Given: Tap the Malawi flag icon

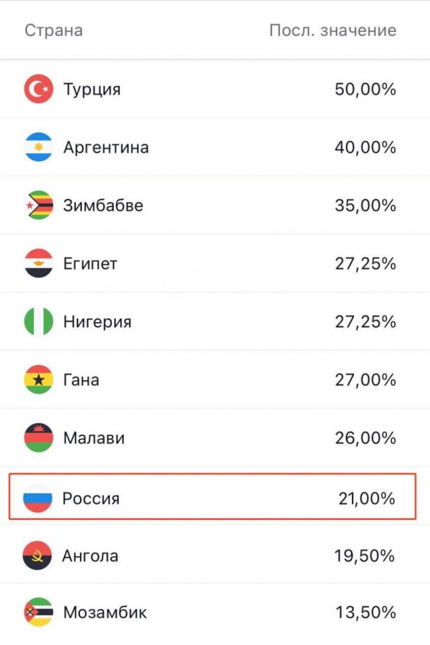Looking at the screenshot, I should (x=38, y=438).
